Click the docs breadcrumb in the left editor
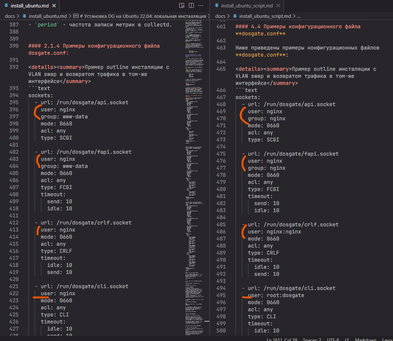393x341 pixels. pos(10,16)
